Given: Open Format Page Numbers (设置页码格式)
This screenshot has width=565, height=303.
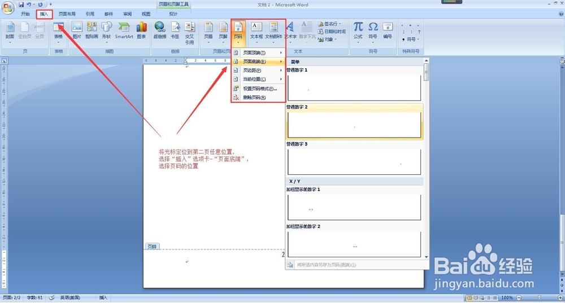Looking at the screenshot, I should [258, 89].
